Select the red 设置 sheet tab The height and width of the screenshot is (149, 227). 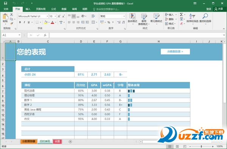tap(58, 141)
